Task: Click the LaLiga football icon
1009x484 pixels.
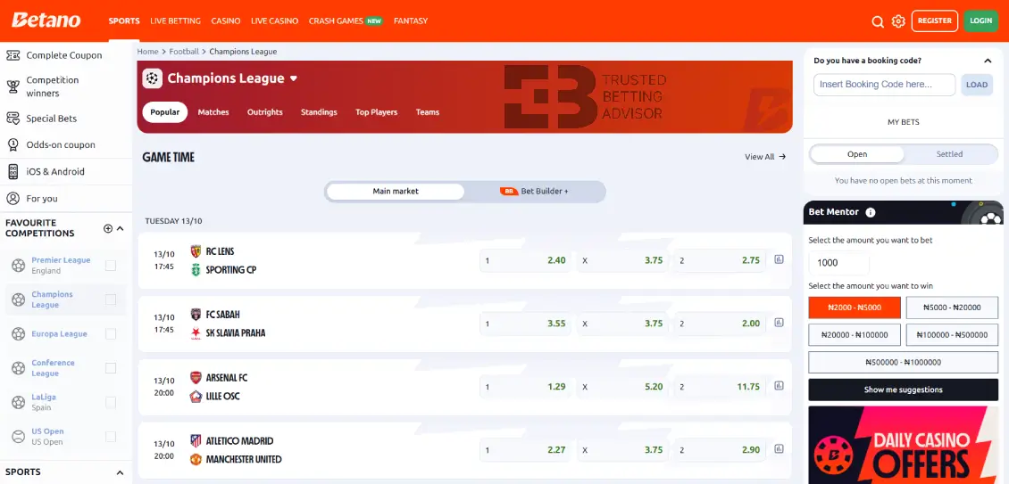Action: (19, 402)
